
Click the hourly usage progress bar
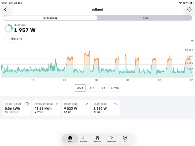[x=14, y=112]
